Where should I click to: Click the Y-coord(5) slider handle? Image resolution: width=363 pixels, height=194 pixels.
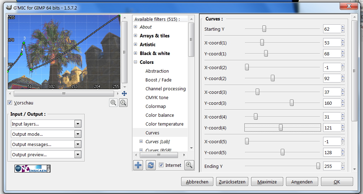coord(282,152)
